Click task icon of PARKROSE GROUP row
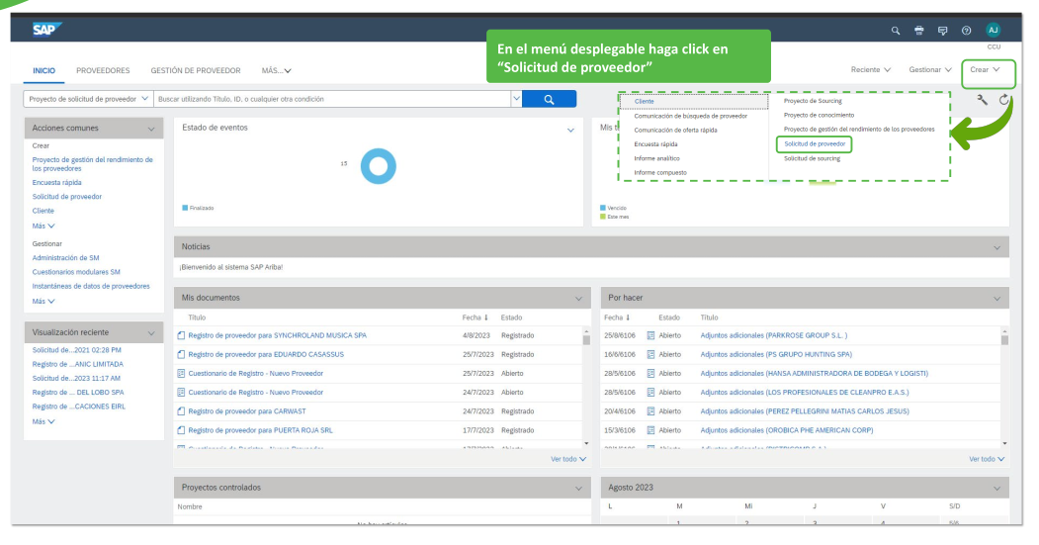 click(650, 335)
